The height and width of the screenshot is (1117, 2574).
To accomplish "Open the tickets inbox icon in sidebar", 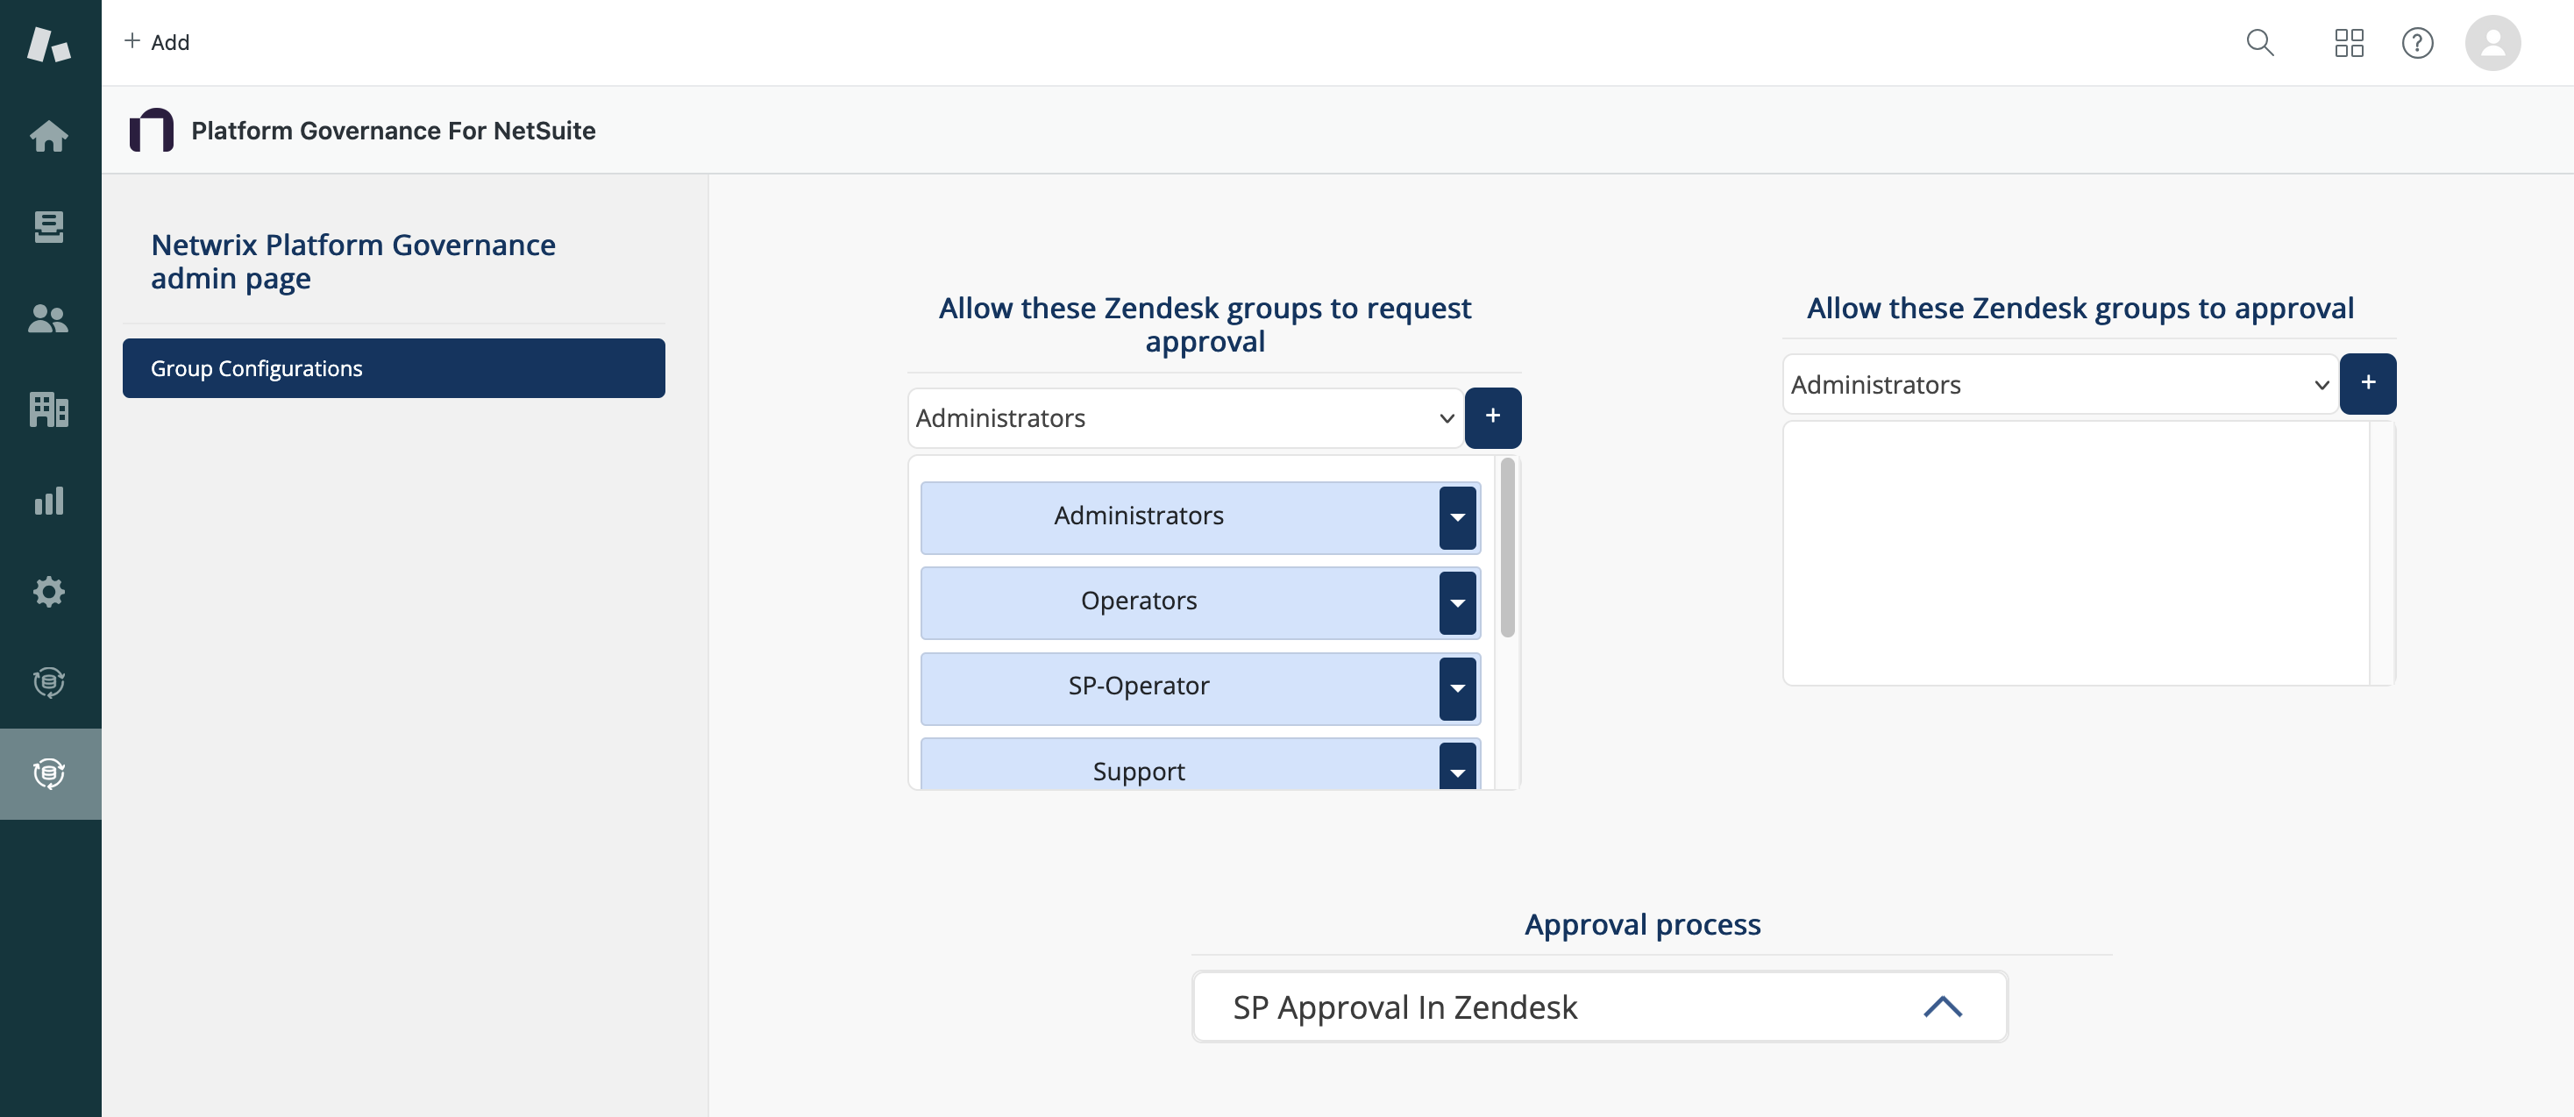I will coord(49,227).
